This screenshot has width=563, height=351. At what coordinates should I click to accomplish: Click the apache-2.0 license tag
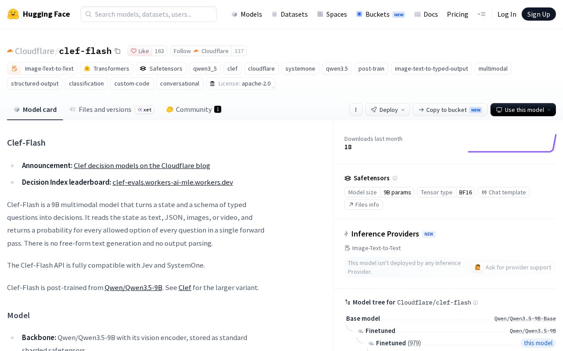(x=240, y=83)
